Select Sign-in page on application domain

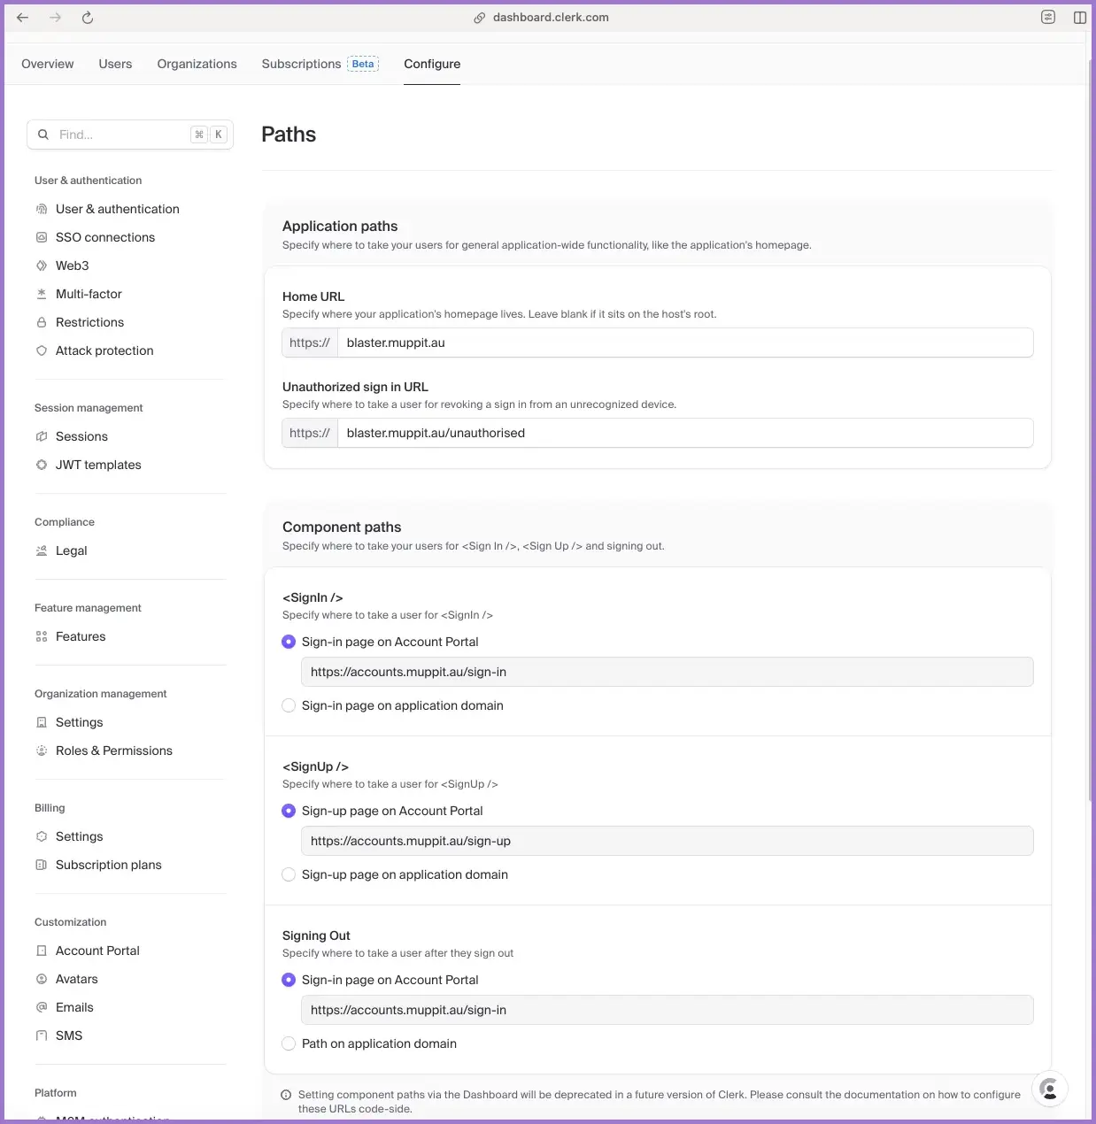289,705
